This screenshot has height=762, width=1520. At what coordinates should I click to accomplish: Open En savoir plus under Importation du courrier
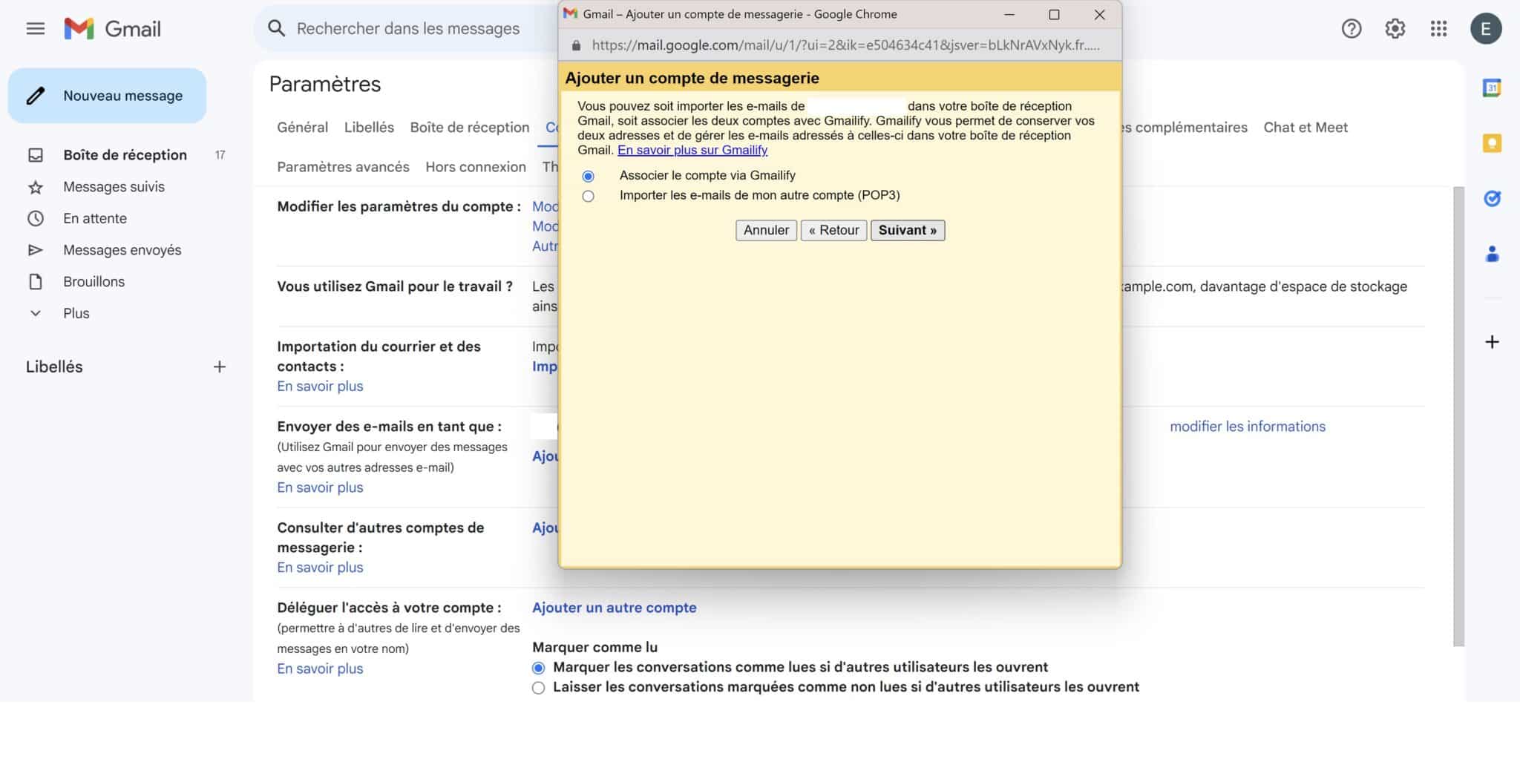(x=320, y=386)
